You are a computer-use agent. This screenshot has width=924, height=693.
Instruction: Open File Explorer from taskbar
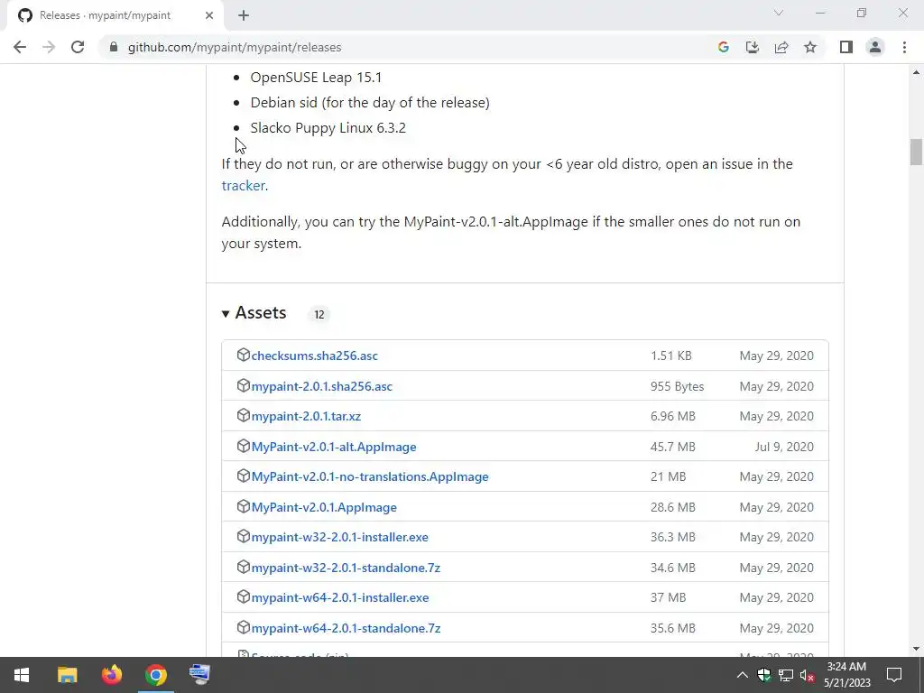67,675
